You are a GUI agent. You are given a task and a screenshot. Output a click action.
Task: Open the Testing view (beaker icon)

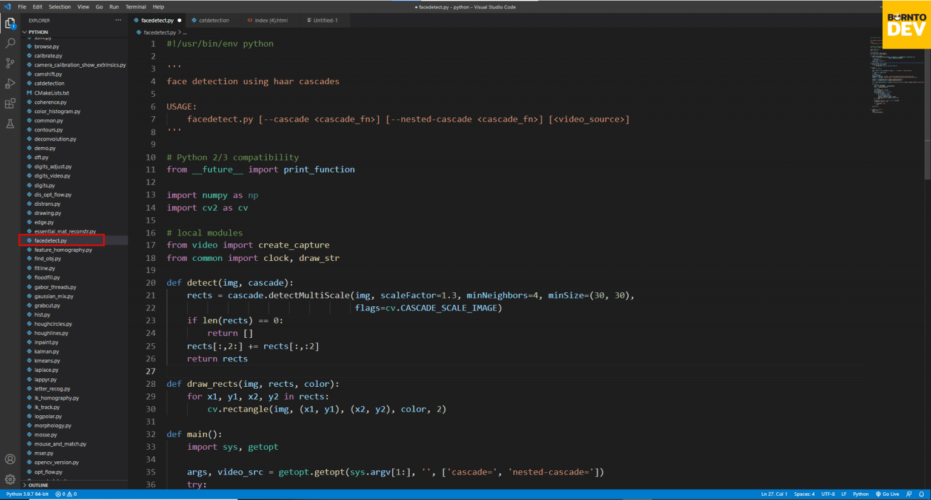[x=10, y=123]
